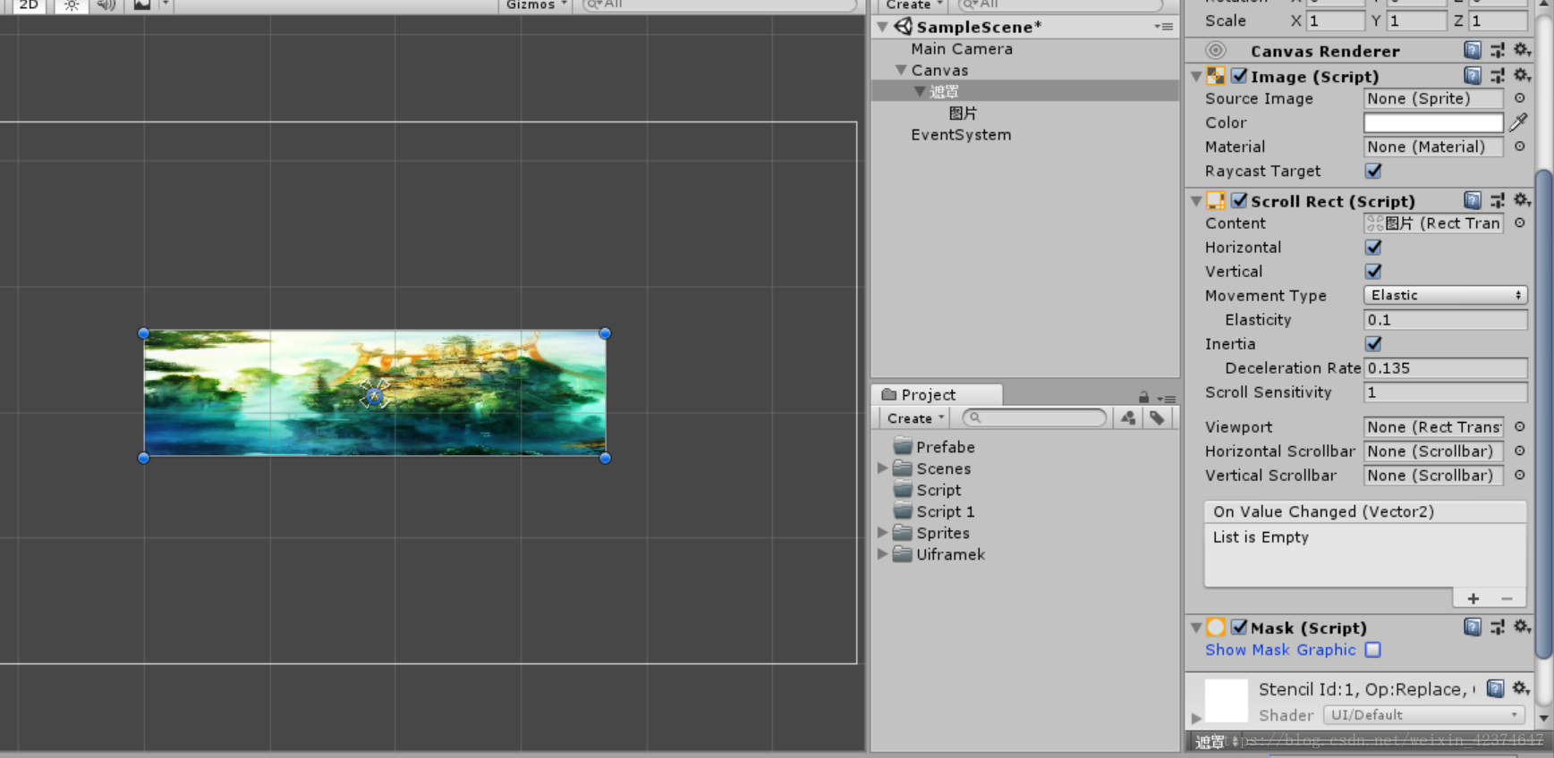Pick Material object selector circle
Viewport: 1554px width, 758px height.
[x=1519, y=147]
